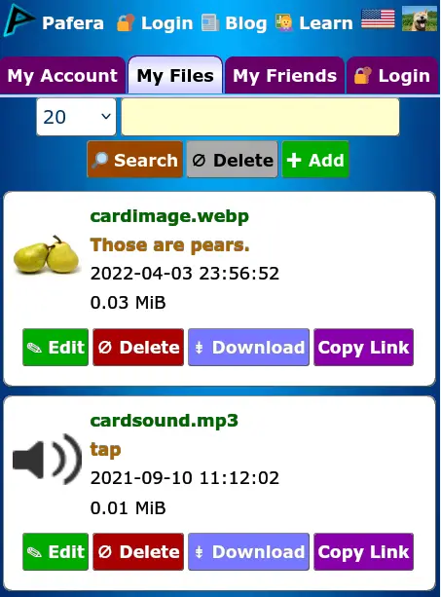The image size is (441, 597).
Task: Copy Link for cardimage.webp
Action: 363,348
